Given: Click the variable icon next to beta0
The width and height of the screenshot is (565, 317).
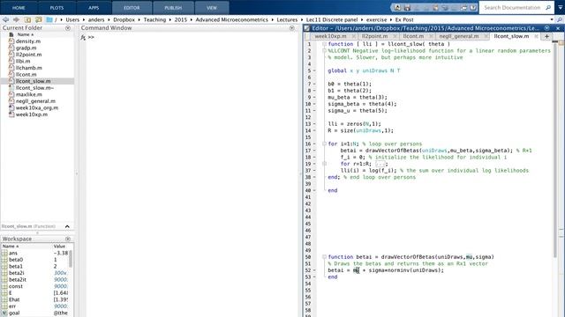Looking at the screenshot, I should (x=4, y=260).
